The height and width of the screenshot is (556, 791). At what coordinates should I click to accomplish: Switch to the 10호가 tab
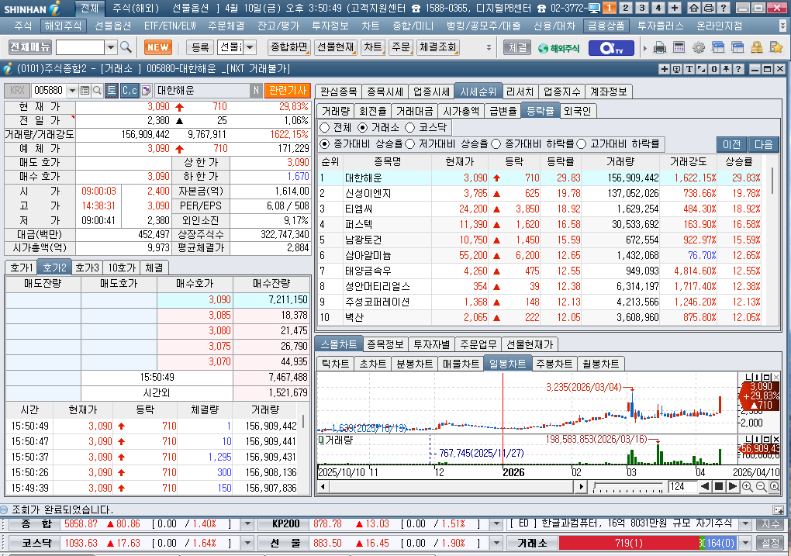point(122,268)
